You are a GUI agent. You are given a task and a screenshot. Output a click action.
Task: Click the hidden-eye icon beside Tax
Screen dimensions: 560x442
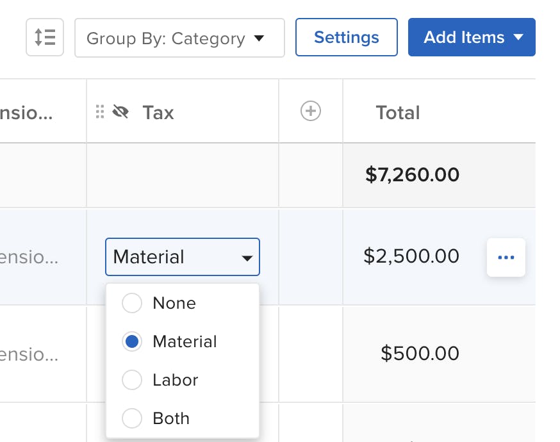(121, 111)
